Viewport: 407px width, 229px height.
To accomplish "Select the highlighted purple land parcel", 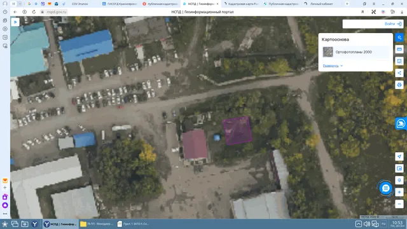I will tap(237, 130).
